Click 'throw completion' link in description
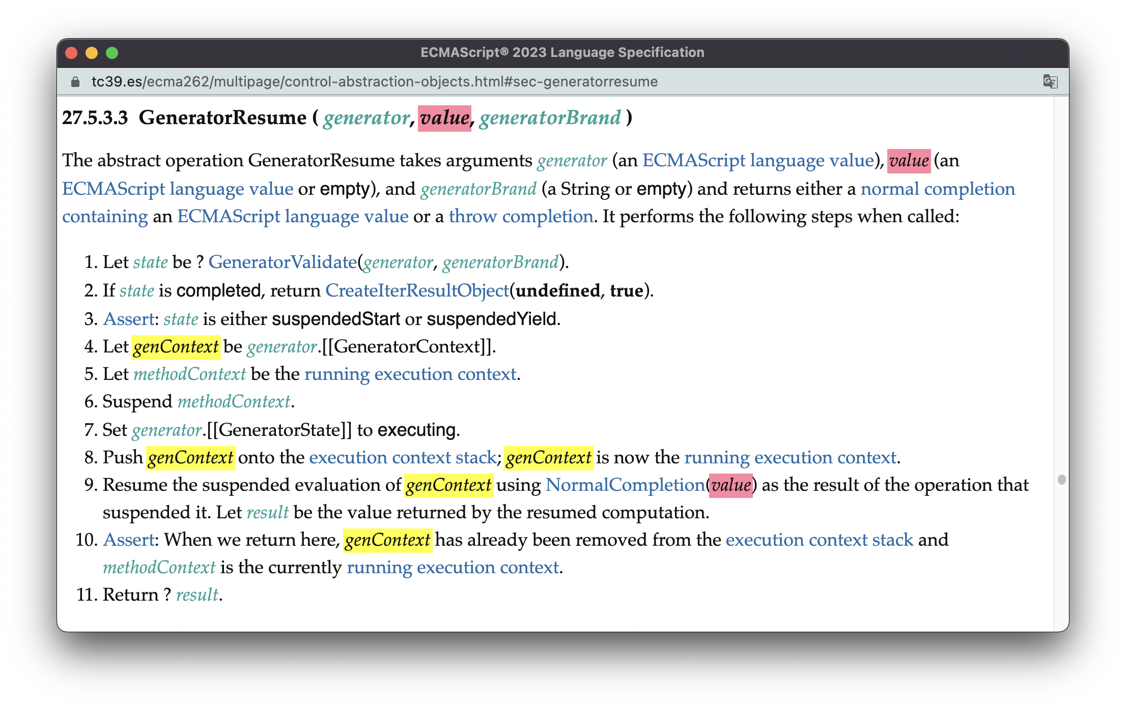The image size is (1126, 707). [x=521, y=217]
